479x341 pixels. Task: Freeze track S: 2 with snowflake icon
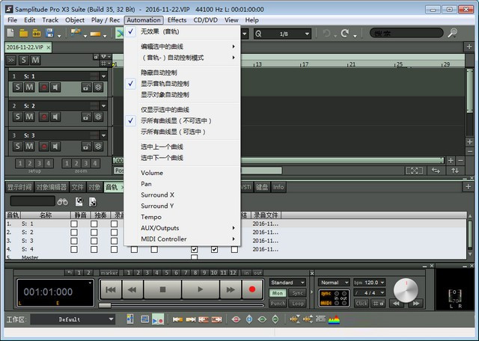[x=98, y=117]
